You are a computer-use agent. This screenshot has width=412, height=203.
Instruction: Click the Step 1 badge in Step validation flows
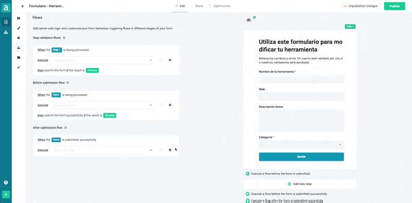click(57, 50)
